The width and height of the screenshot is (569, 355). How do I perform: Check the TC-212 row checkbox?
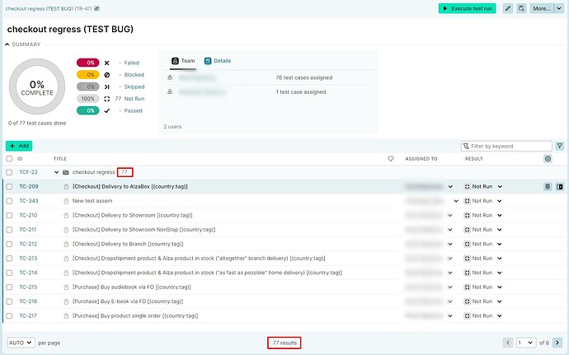9,244
